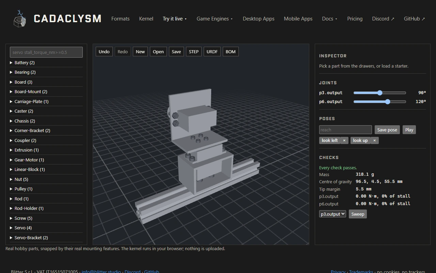Adjust the p3.output joint slider

point(380,93)
